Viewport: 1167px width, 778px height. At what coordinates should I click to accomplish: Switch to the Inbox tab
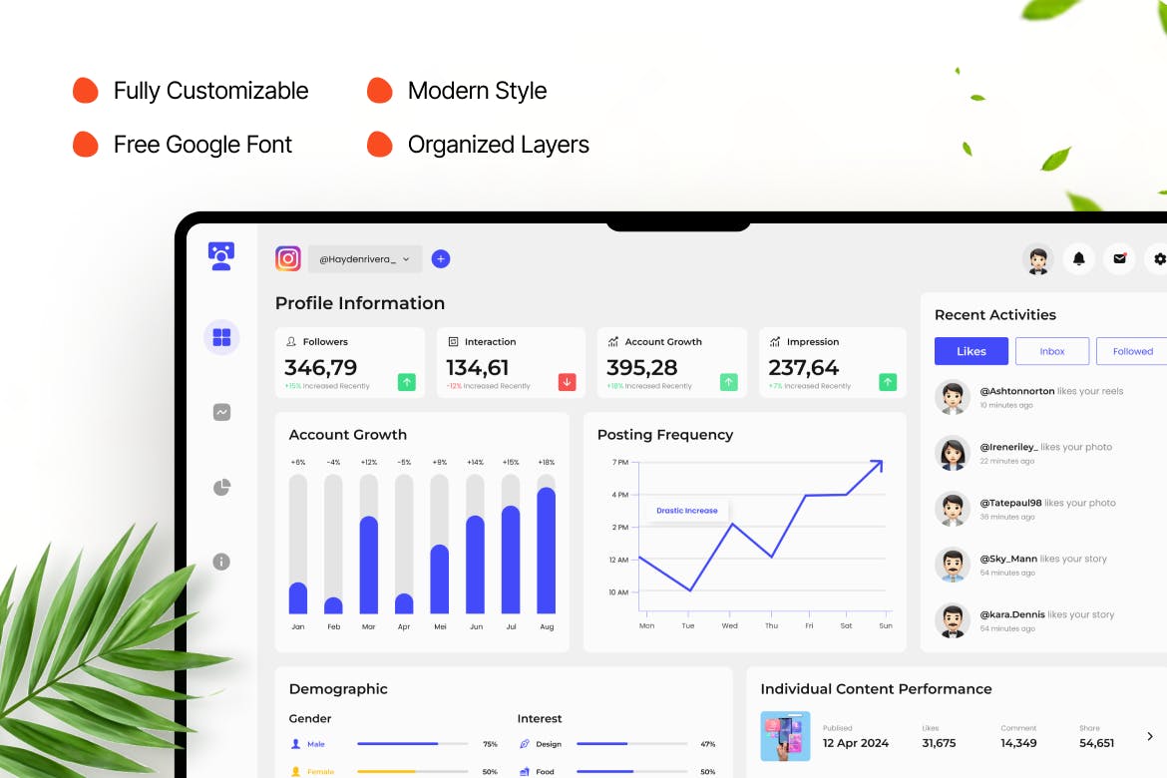[1051, 351]
